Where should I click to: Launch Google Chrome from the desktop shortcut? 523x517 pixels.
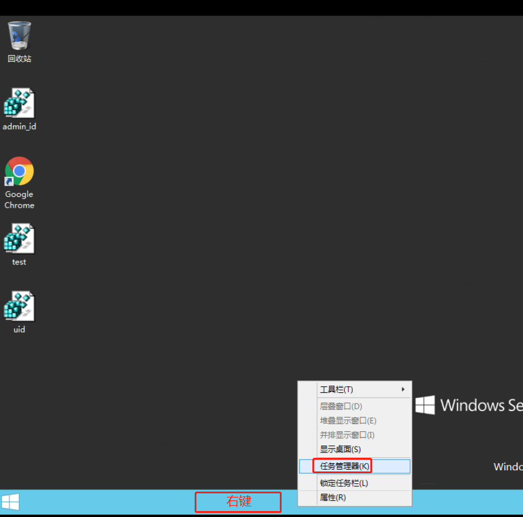coord(20,172)
